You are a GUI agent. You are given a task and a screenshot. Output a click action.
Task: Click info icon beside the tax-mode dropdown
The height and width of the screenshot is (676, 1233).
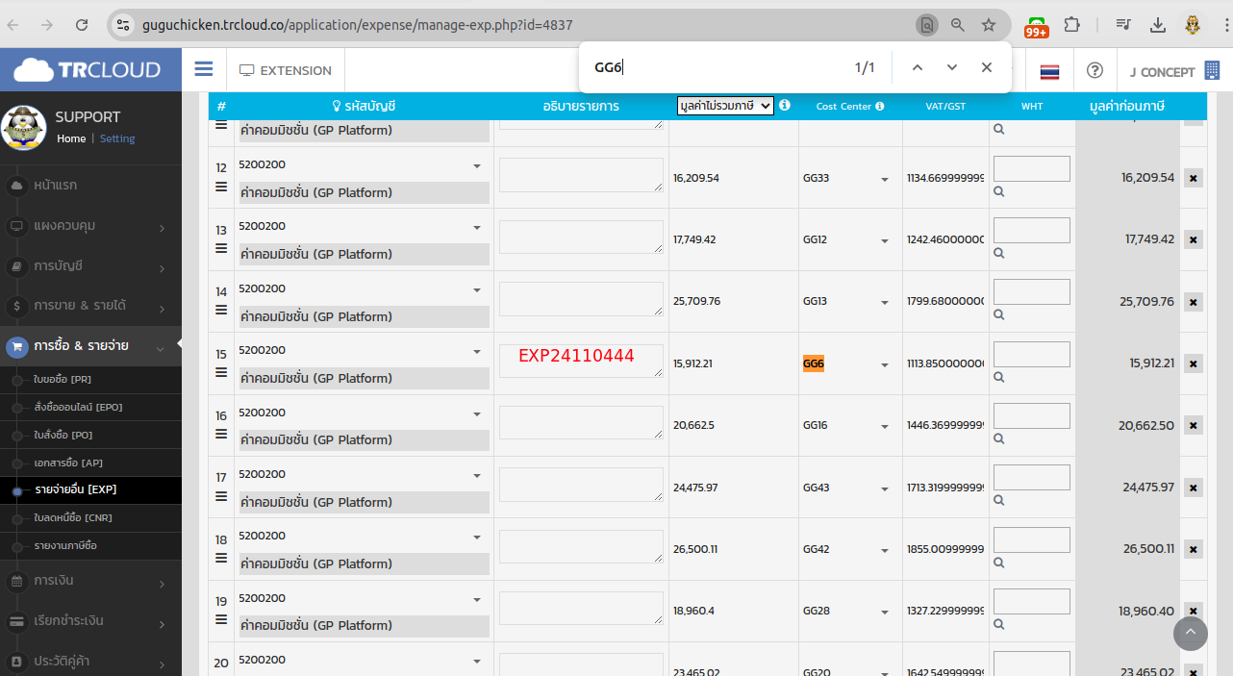point(785,105)
